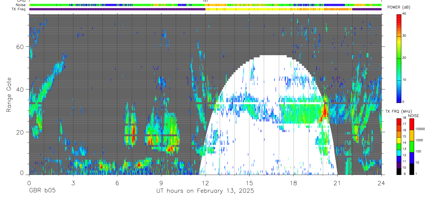This screenshot has height=198, width=429.
Task: Click the 'Noise' row label
Action: pos(21,5)
